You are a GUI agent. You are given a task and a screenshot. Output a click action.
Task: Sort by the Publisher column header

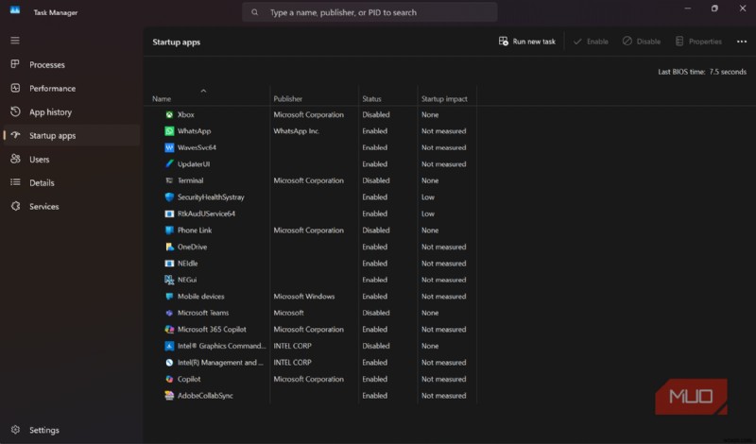(x=288, y=99)
